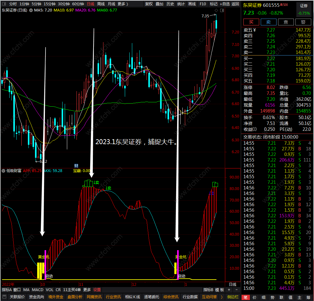Select the MACD indicator
314x301 pixels.
point(38,290)
